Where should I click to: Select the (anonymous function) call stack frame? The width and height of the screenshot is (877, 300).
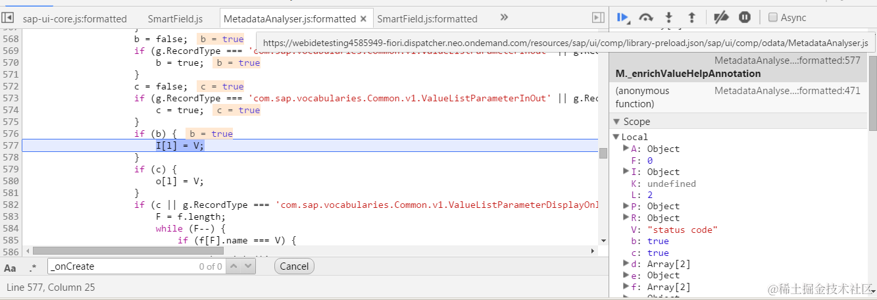[738, 97]
